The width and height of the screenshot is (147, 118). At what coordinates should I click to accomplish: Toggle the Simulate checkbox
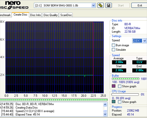113,50
